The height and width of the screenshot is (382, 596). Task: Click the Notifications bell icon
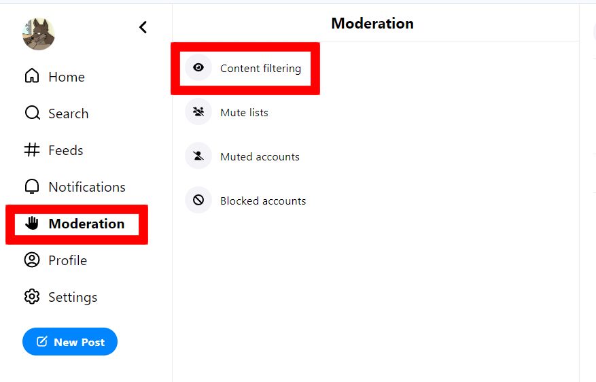pyautogui.click(x=32, y=186)
